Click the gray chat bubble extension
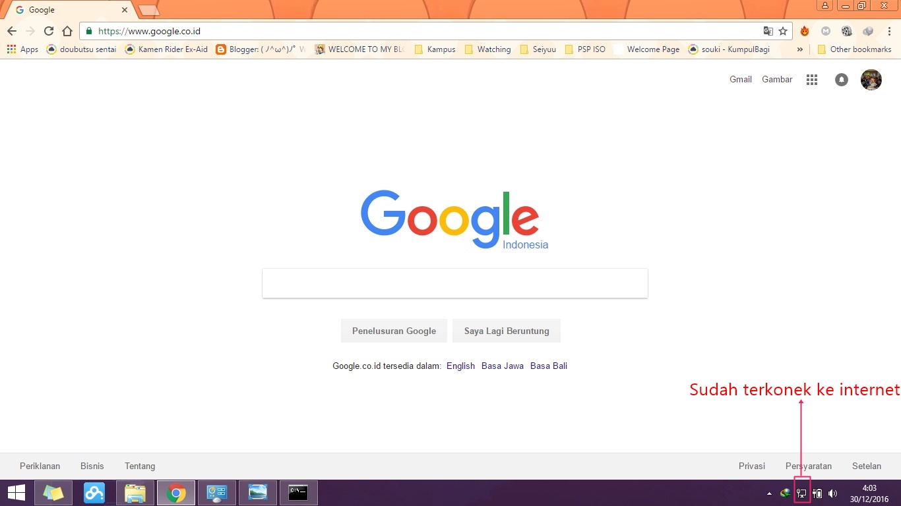901x506 pixels. click(868, 31)
